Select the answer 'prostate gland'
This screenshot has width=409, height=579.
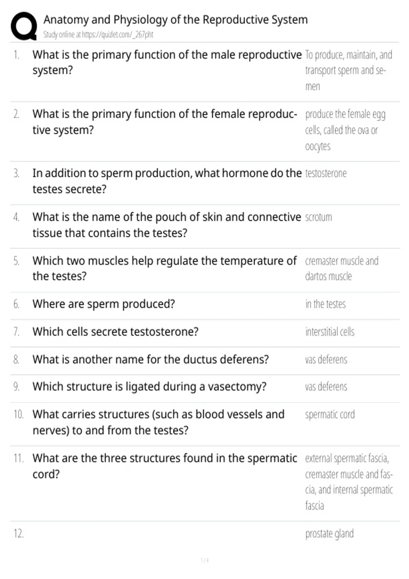(329, 534)
